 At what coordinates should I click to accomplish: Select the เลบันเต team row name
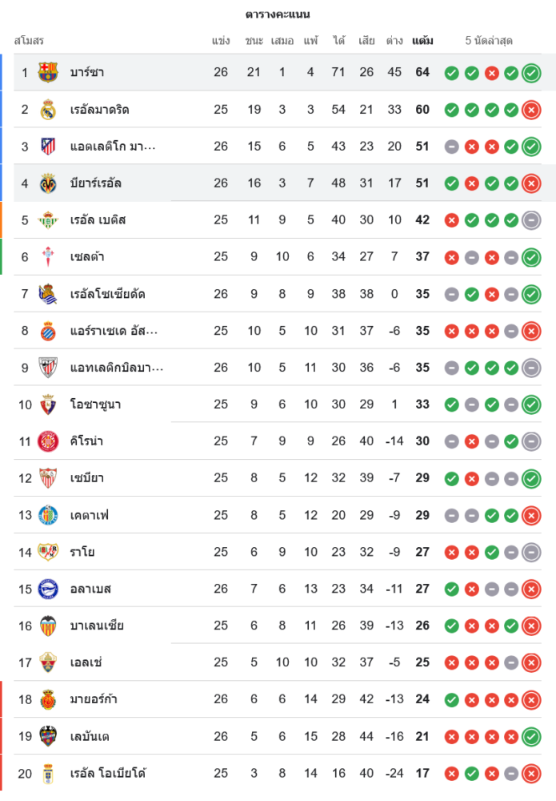tap(90, 736)
